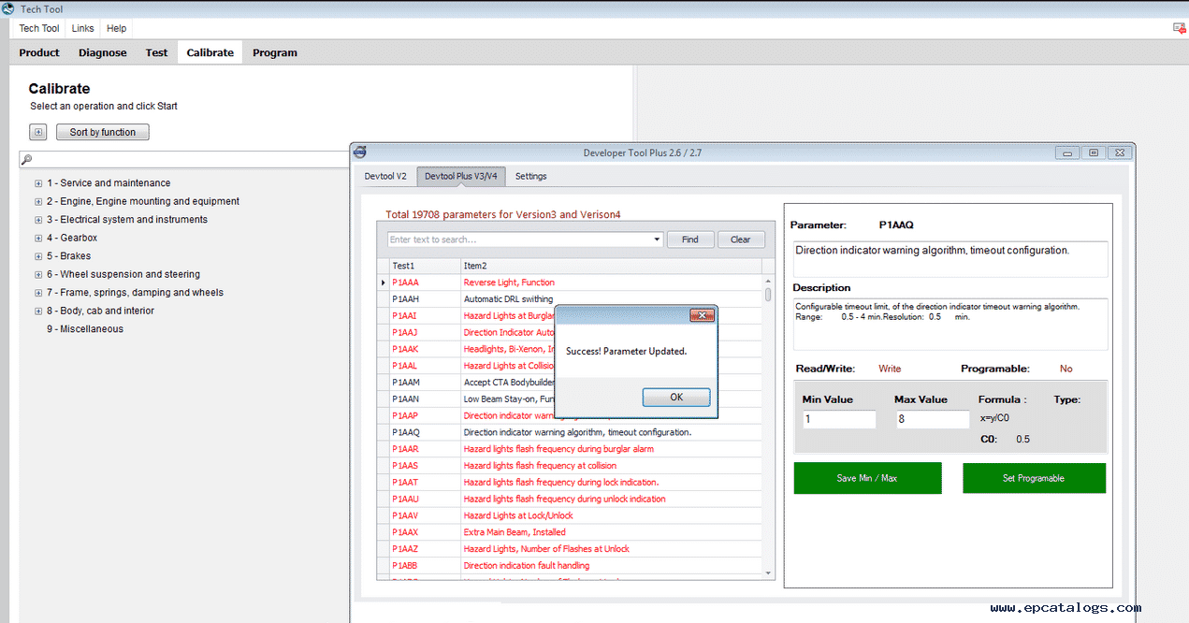1189x623 pixels.
Task: Close the Success message box with the red X
Action: pos(702,315)
